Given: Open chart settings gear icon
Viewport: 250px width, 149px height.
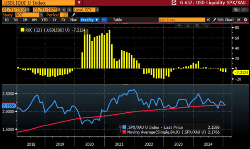Looking at the screenshot, I should [245, 20].
